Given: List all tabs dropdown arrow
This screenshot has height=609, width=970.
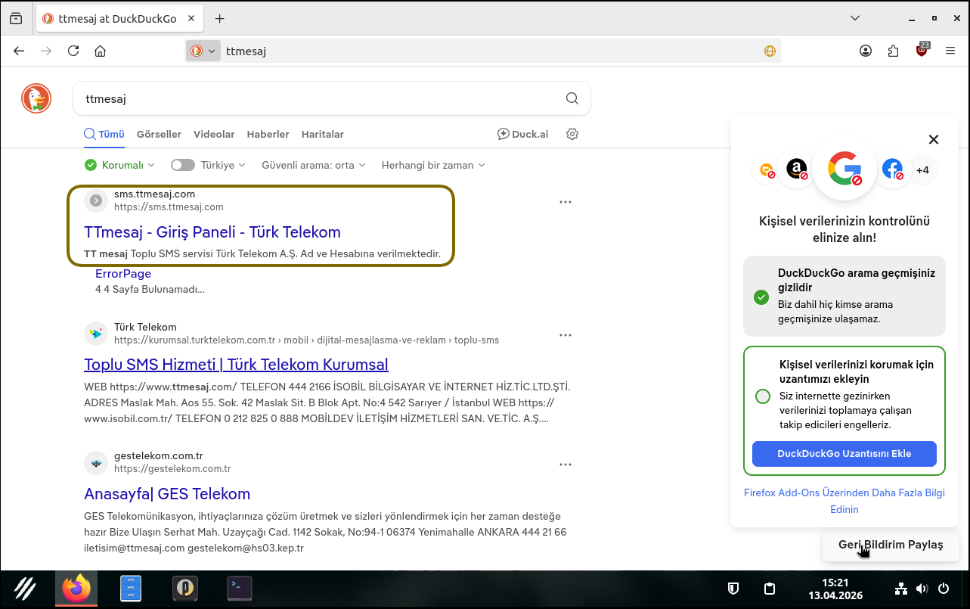Looking at the screenshot, I should (855, 18).
